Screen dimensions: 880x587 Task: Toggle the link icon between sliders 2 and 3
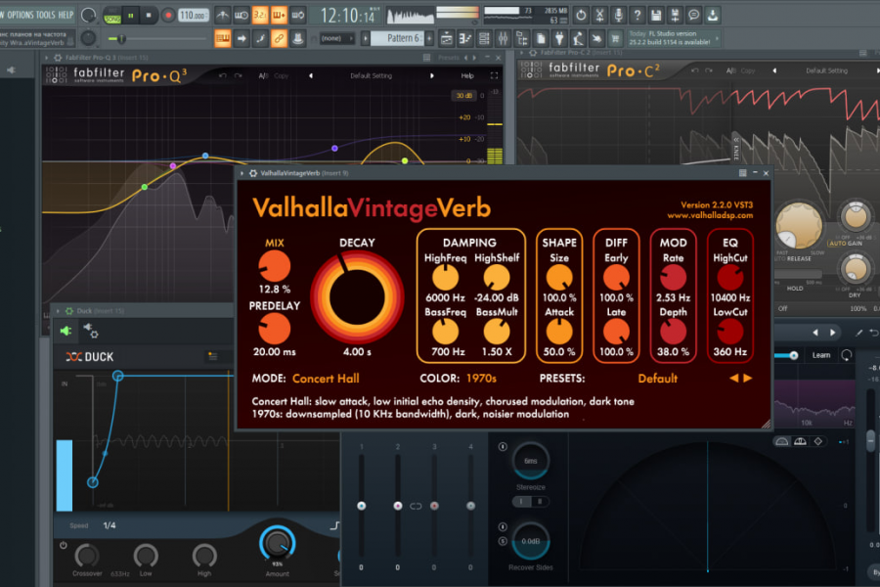416,506
